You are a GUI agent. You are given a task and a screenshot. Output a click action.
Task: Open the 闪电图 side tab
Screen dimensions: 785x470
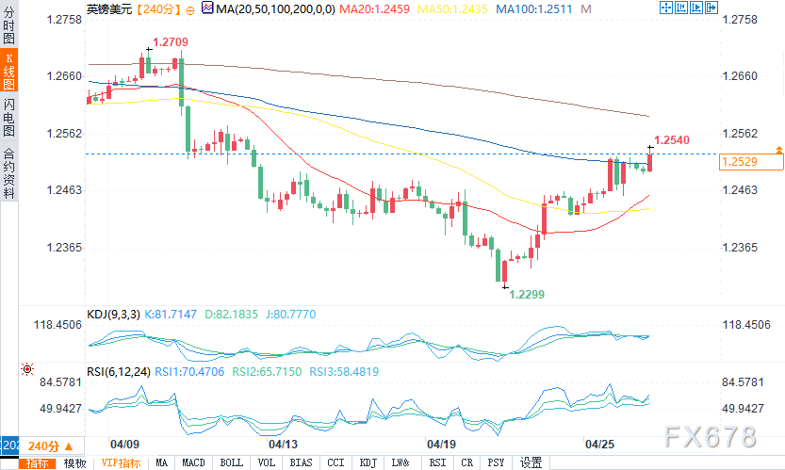(8, 118)
